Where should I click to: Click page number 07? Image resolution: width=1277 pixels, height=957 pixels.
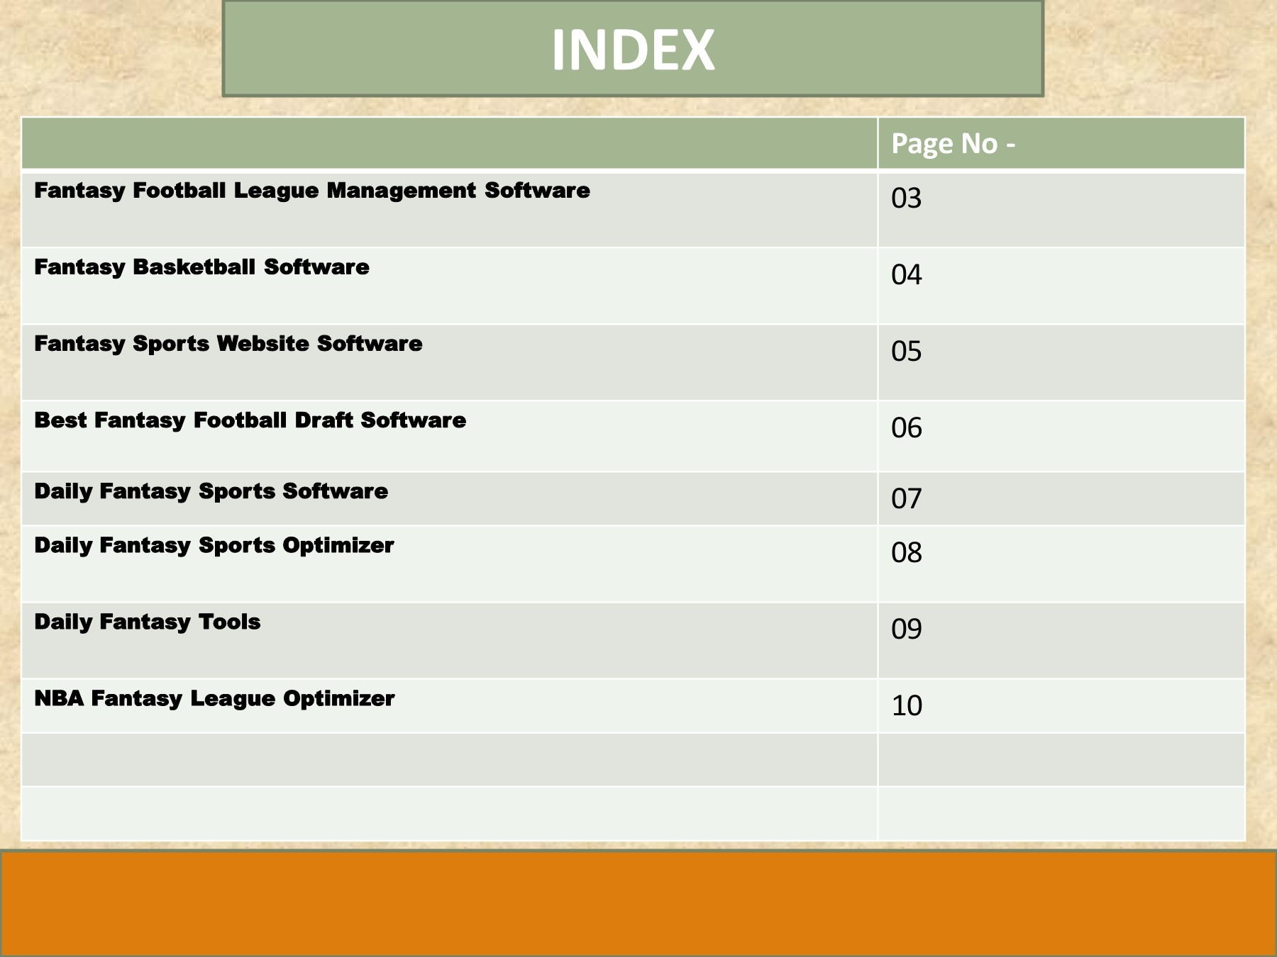(906, 499)
